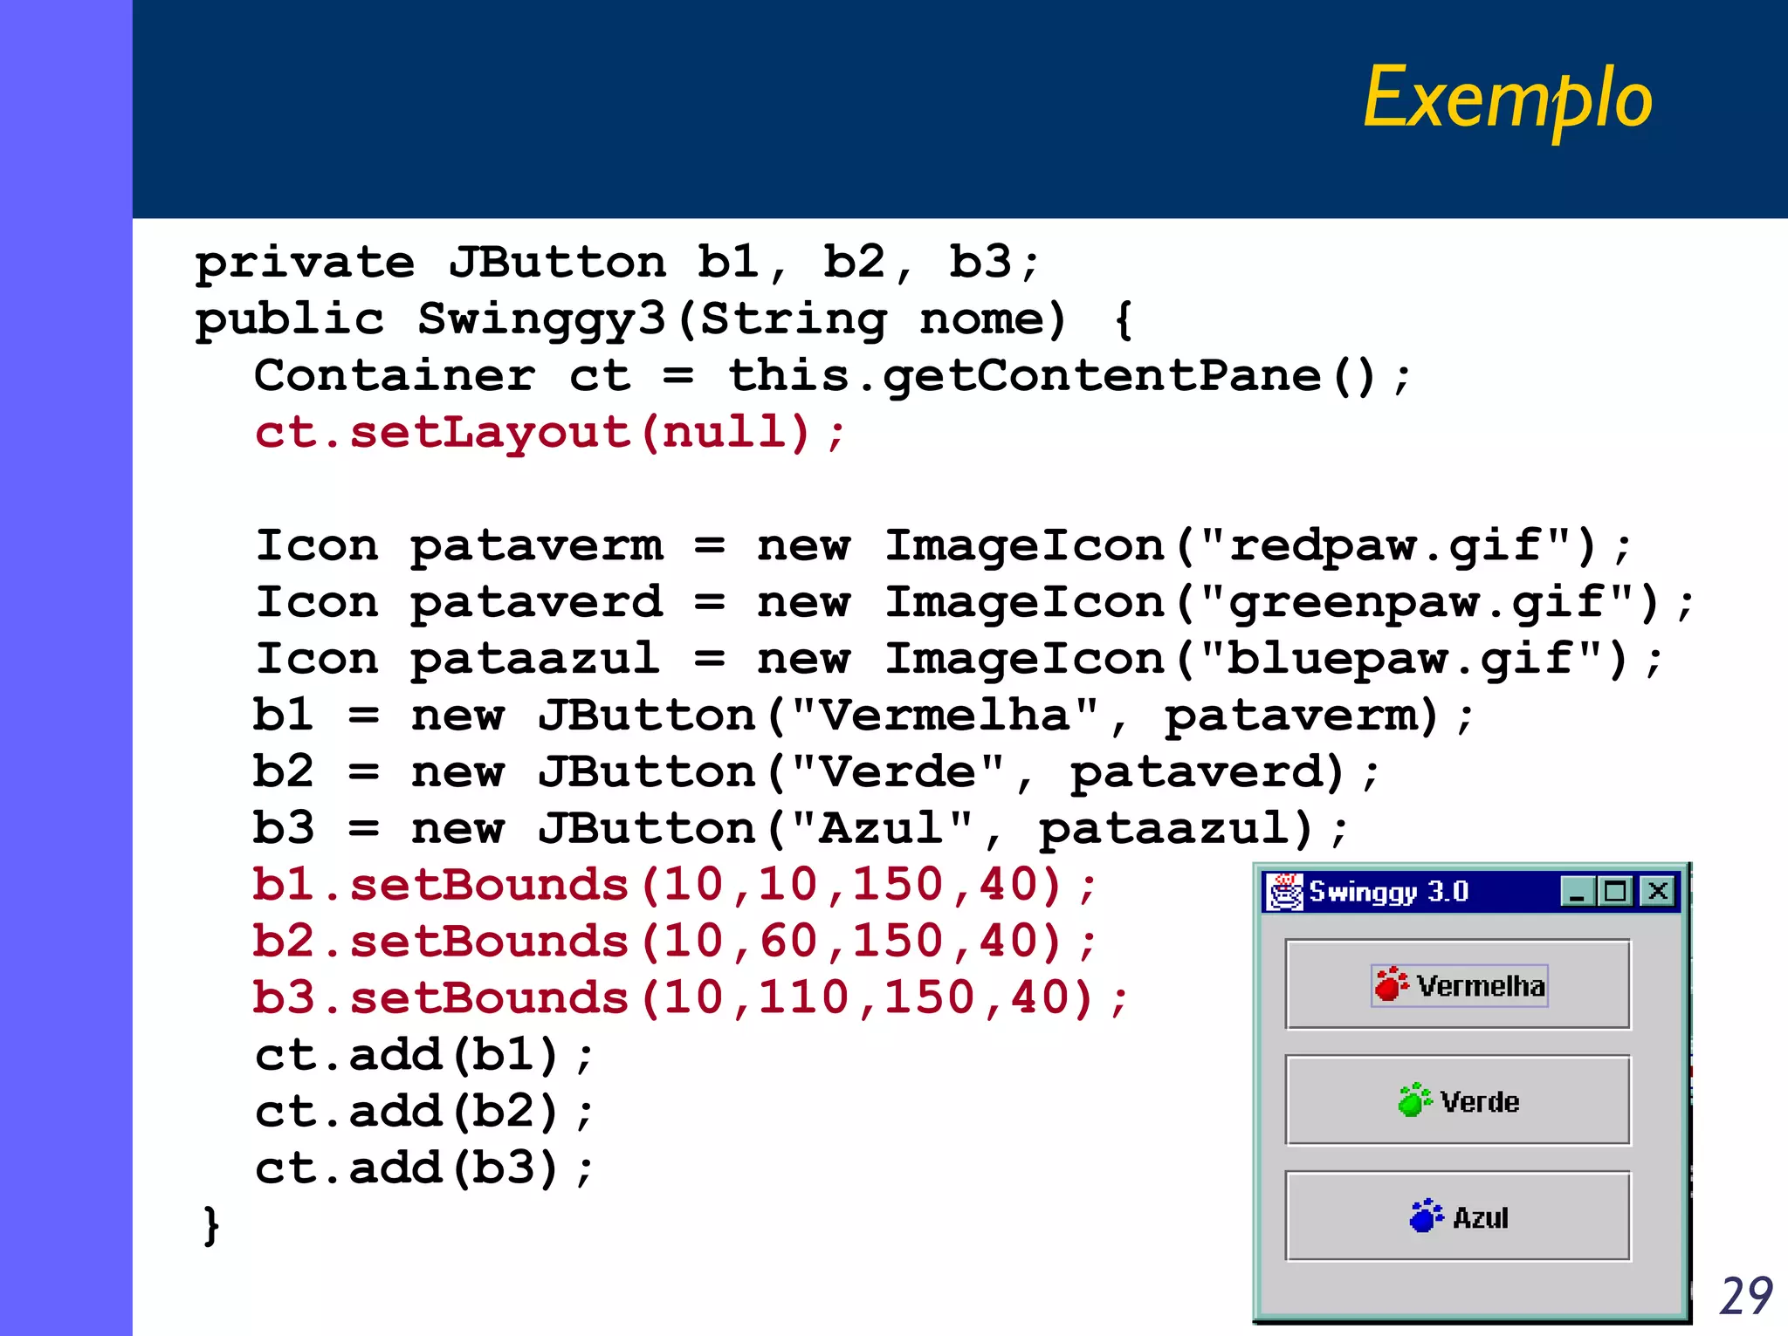The image size is (1788, 1336).
Task: Close the Swinggy 3.0 window
Action: 1658,892
